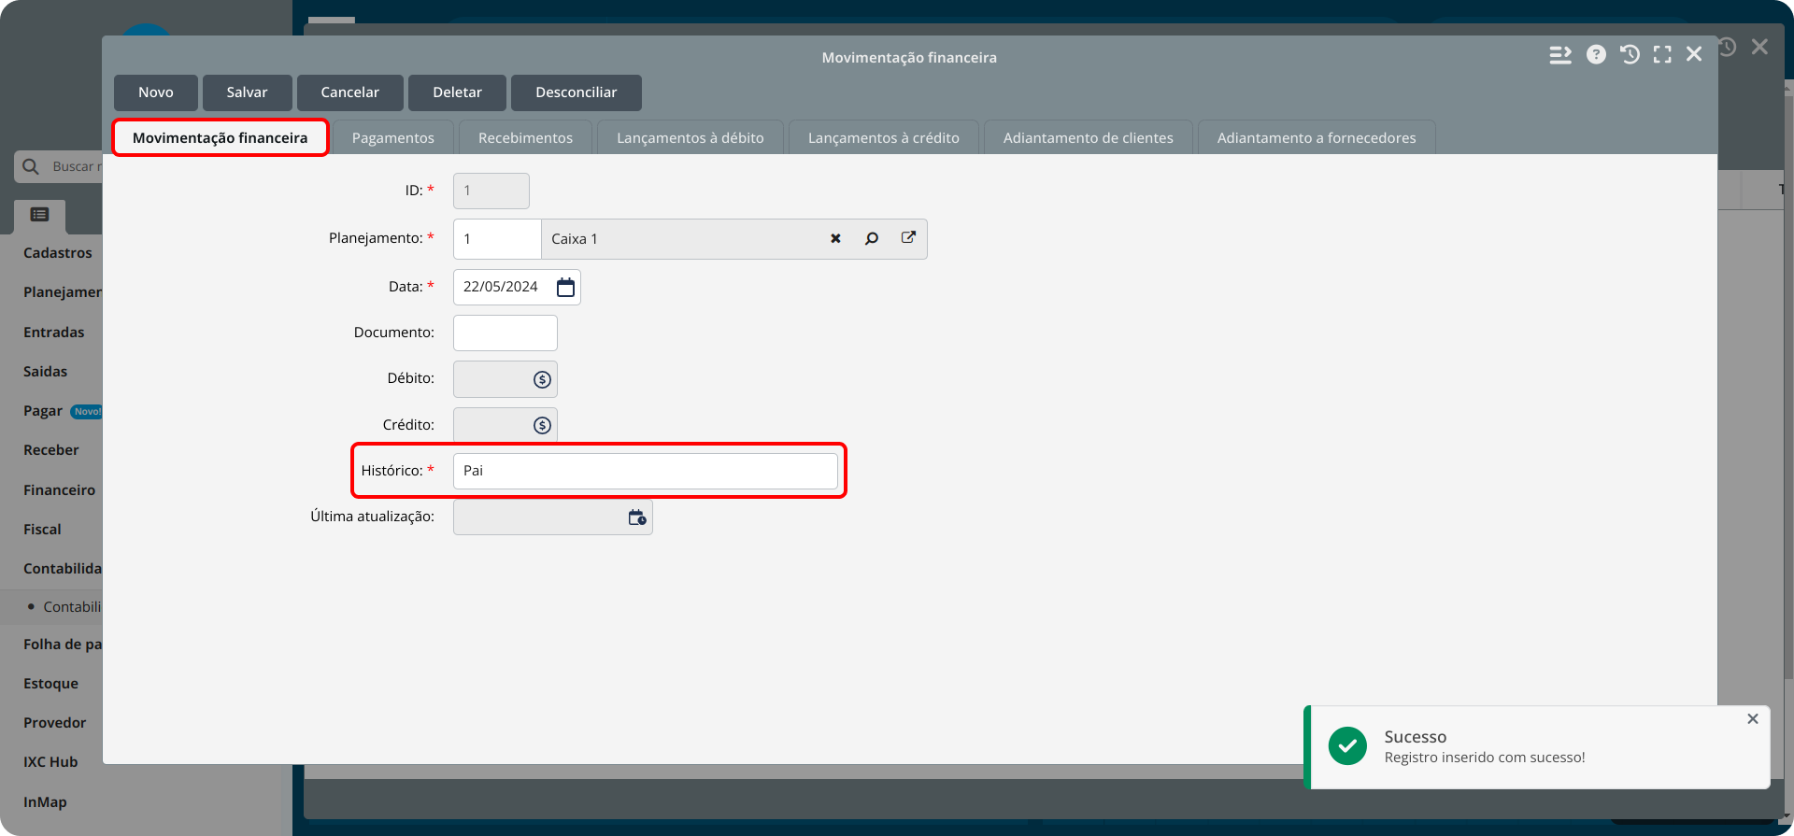Screen dimensions: 1794x836
Task: Open InMap in sidebar menu
Action: click(x=45, y=802)
